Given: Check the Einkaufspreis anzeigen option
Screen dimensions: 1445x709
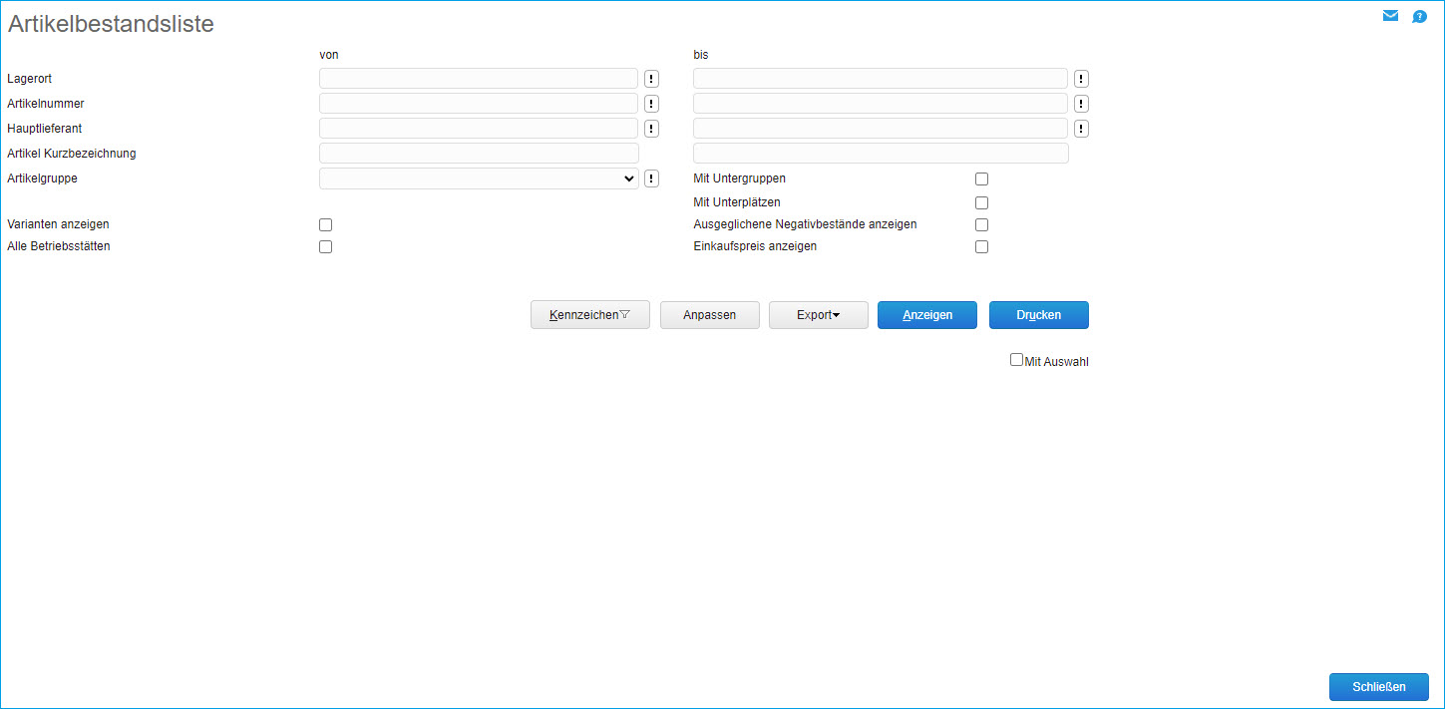Looking at the screenshot, I should click(x=981, y=247).
